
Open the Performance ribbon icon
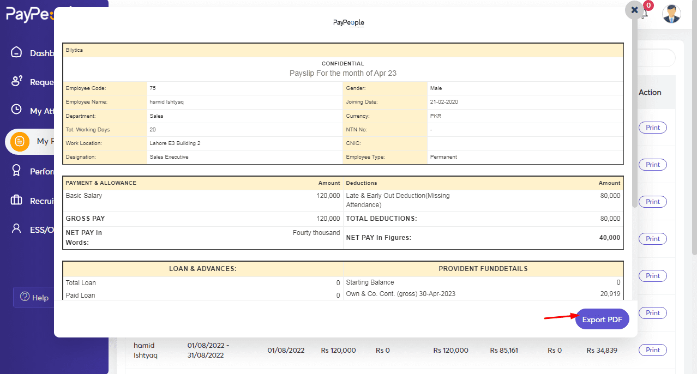tap(17, 171)
